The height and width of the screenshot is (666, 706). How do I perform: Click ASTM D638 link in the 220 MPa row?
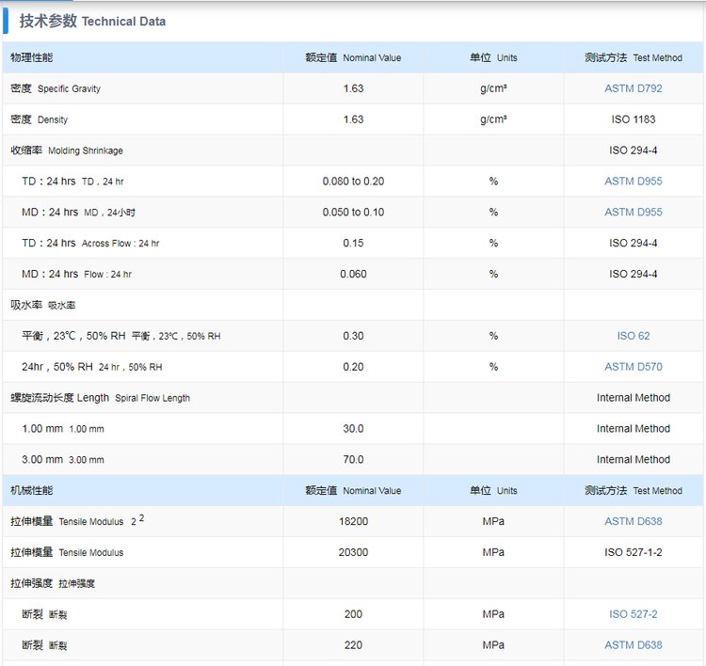click(633, 645)
